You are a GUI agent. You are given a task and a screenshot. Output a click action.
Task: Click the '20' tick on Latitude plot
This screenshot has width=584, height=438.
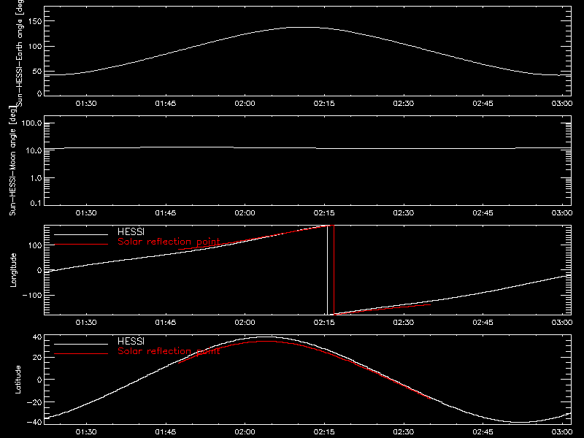coord(37,358)
